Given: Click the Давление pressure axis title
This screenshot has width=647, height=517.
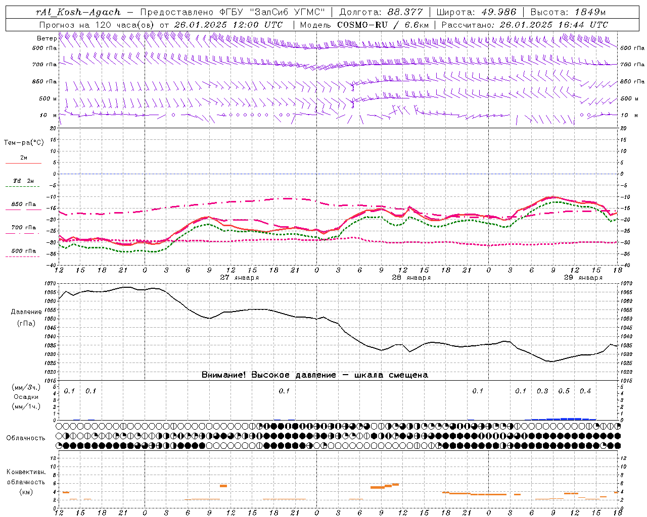Looking at the screenshot, I should point(26,312).
